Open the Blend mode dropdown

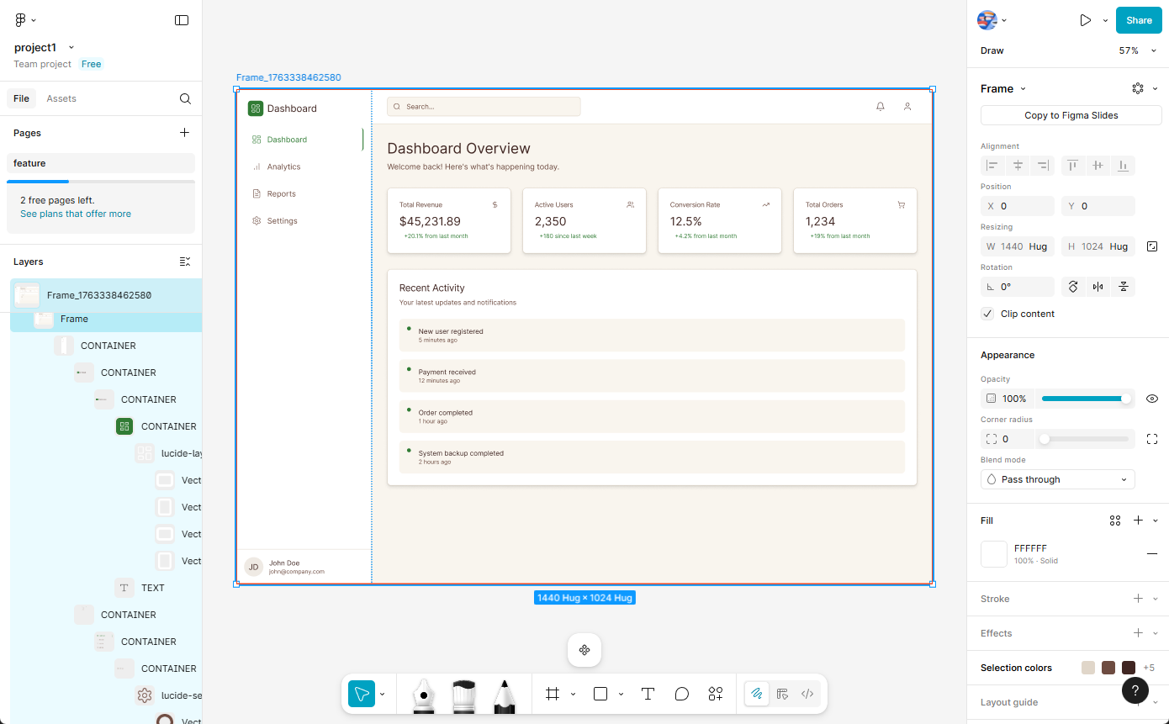click(x=1057, y=478)
